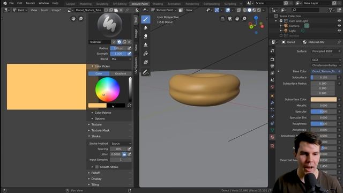Enable the Smooth Stroke checkbox
Viewport: 343px width, 193px height.
97,167
